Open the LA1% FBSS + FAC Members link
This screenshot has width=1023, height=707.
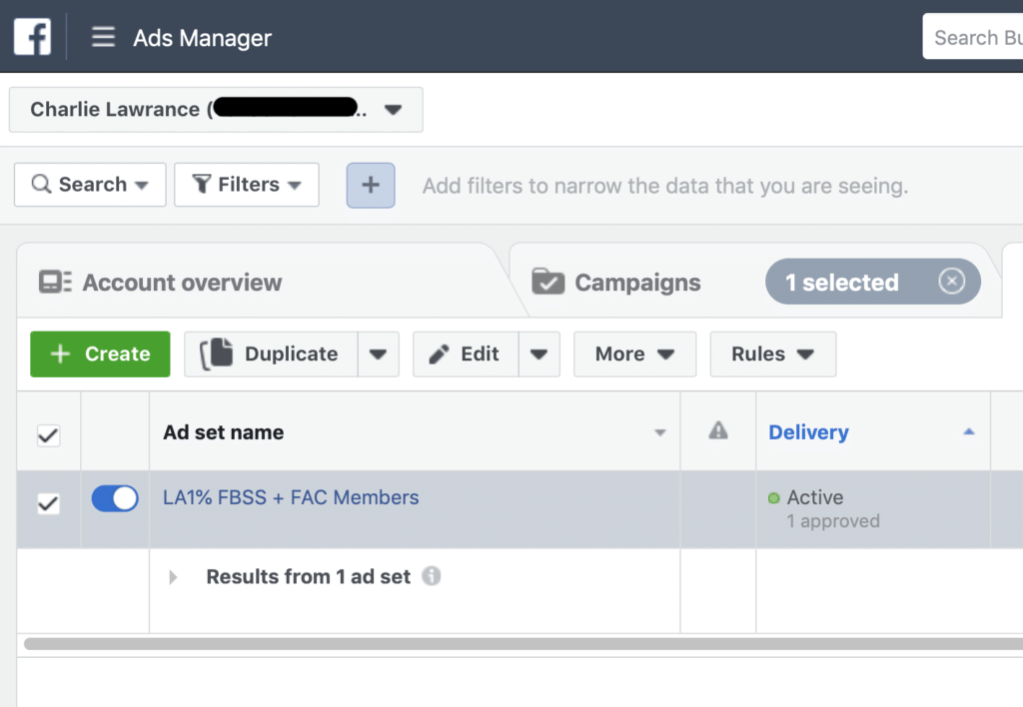pyautogui.click(x=291, y=497)
